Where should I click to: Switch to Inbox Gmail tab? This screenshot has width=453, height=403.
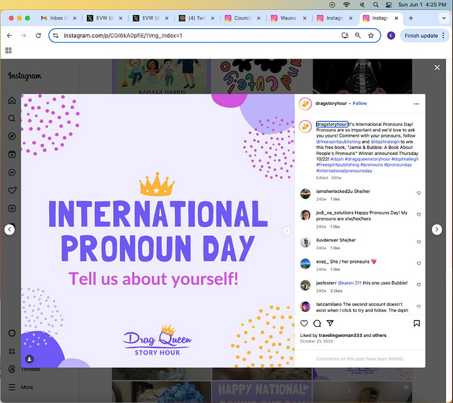pos(55,18)
